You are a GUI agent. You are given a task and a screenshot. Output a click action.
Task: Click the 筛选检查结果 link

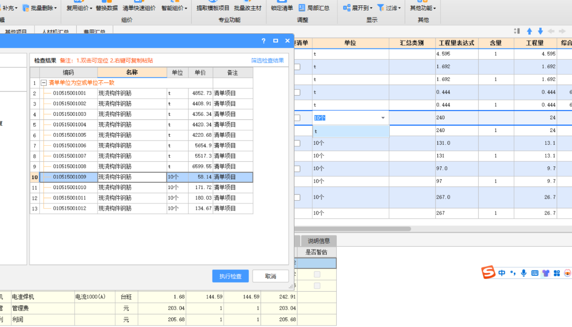267,60
